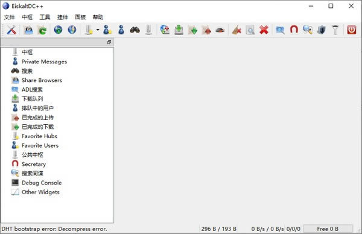Click red magnet Secretary icon in toolbar

point(294,30)
